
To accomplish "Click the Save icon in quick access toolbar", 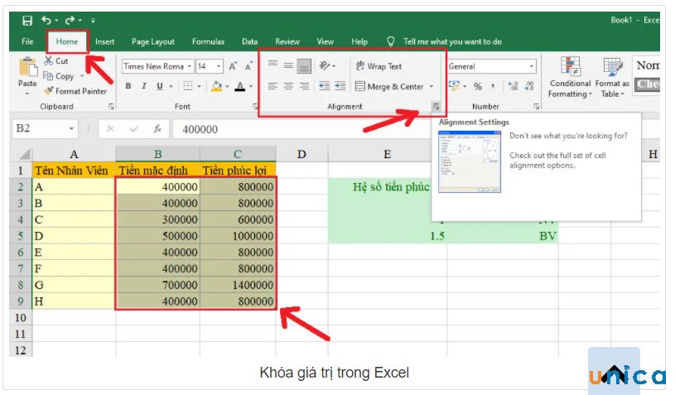I will 27,20.
